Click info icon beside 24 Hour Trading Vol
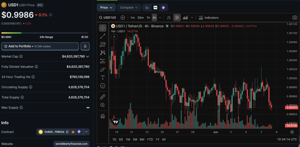300x147 pixels. click(33, 77)
